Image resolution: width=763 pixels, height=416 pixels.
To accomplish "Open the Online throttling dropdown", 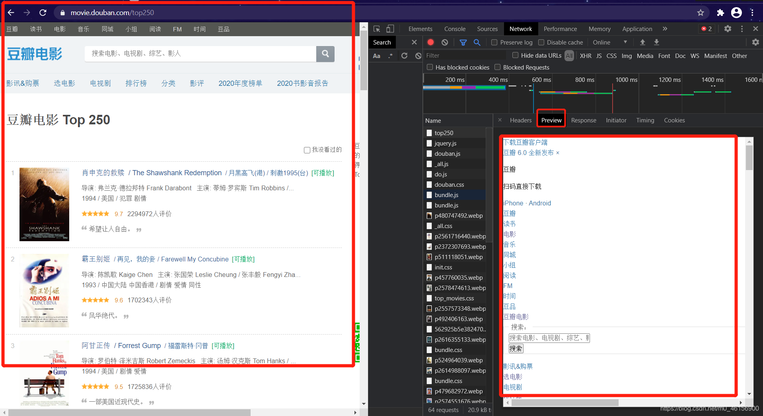I will click(x=610, y=42).
